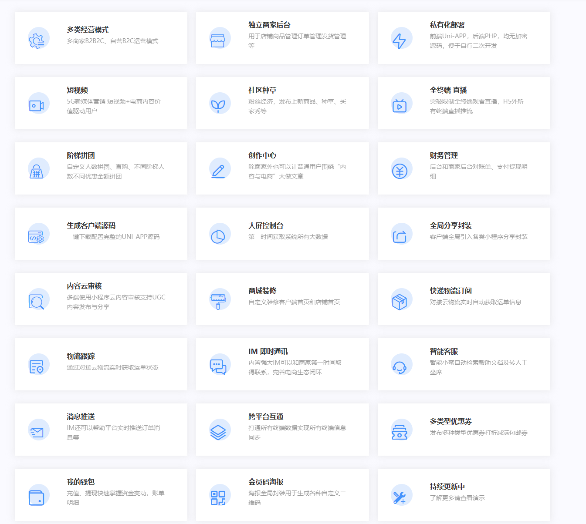
Task: Click the gear icon for 多类经营模式
Action: [x=37, y=40]
